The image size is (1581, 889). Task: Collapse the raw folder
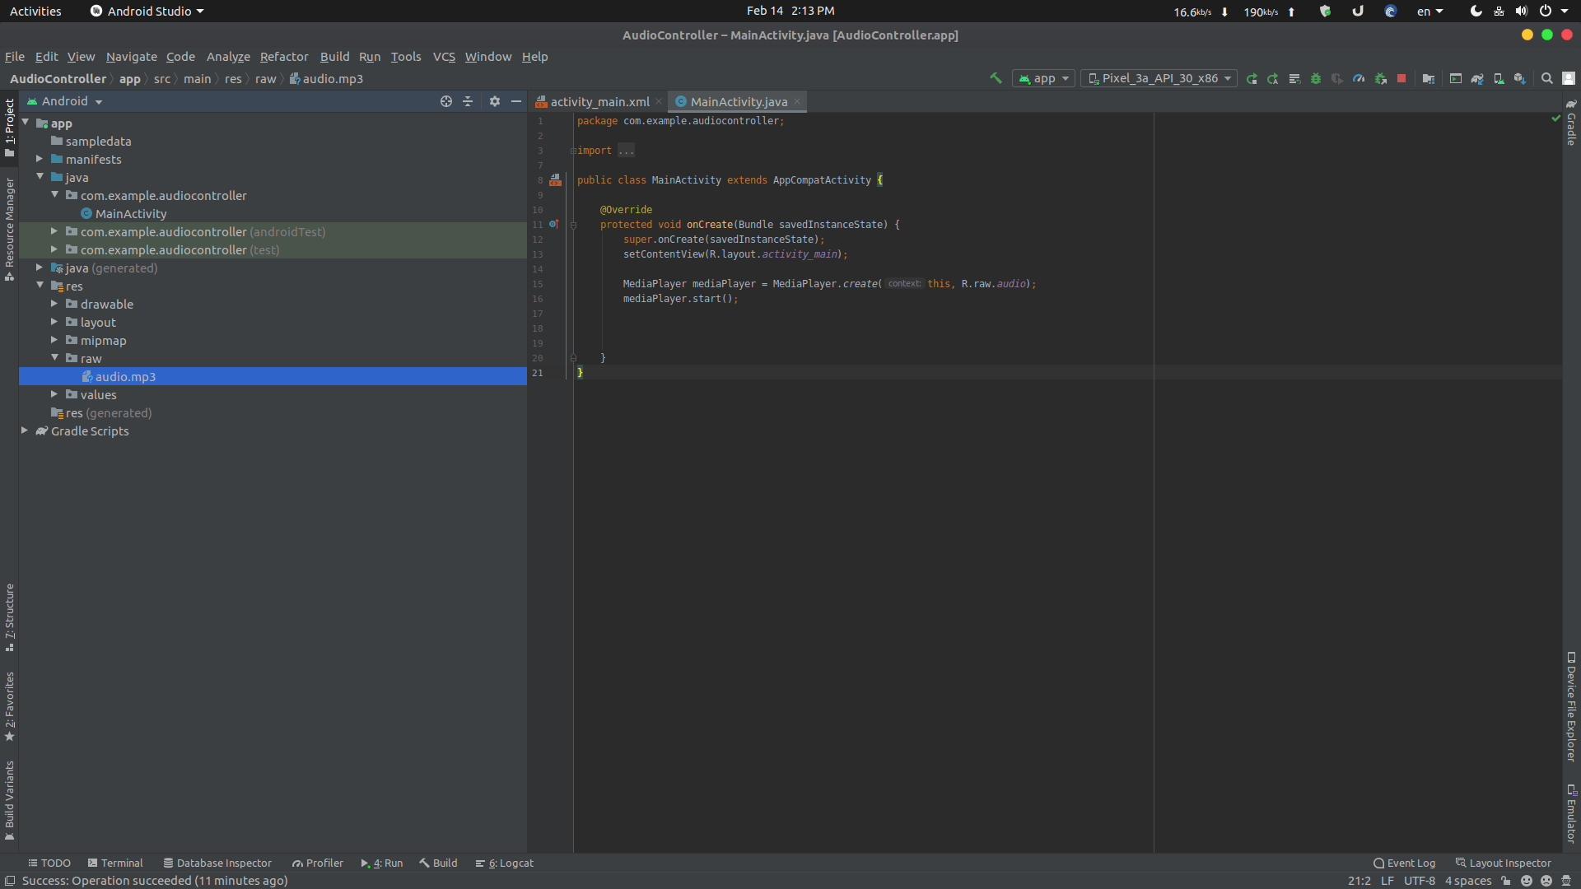click(54, 358)
